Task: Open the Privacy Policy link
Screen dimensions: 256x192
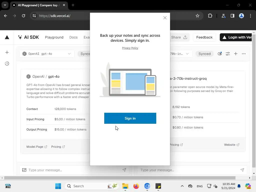Action: coord(130,48)
